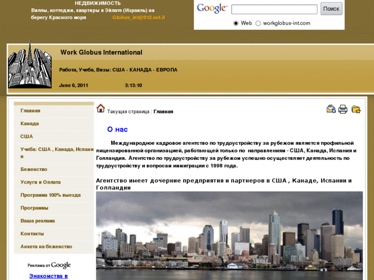Click the Знакомства в ad link
The width and height of the screenshot is (374, 280).
48,276
